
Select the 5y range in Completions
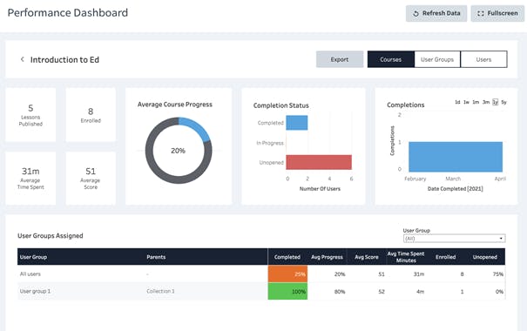click(x=503, y=102)
